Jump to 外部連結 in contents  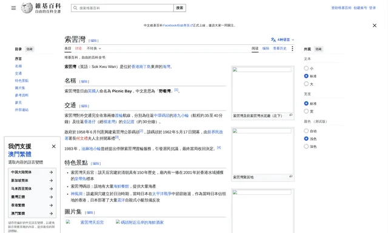[22, 110]
